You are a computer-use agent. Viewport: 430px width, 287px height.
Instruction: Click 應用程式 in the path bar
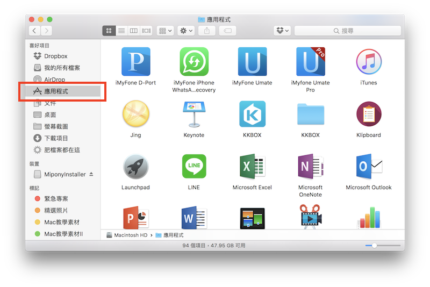pyautogui.click(x=169, y=235)
